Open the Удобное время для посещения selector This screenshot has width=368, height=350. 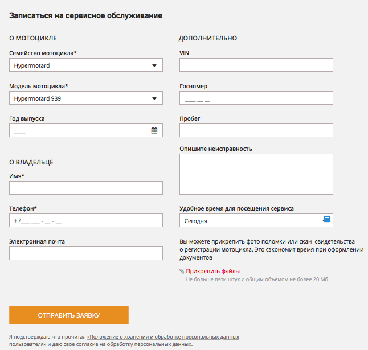pyautogui.click(x=256, y=220)
